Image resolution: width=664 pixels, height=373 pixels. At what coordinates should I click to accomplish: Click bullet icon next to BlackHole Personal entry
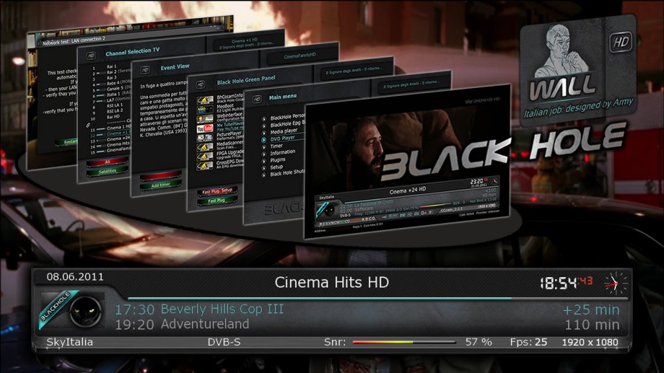pos(264,119)
